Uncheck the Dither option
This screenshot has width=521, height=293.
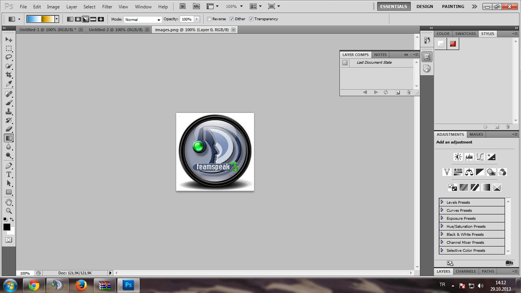tap(232, 19)
